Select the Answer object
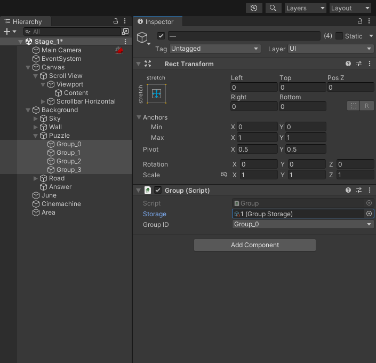Image resolution: width=376 pixels, height=363 pixels. click(60, 187)
